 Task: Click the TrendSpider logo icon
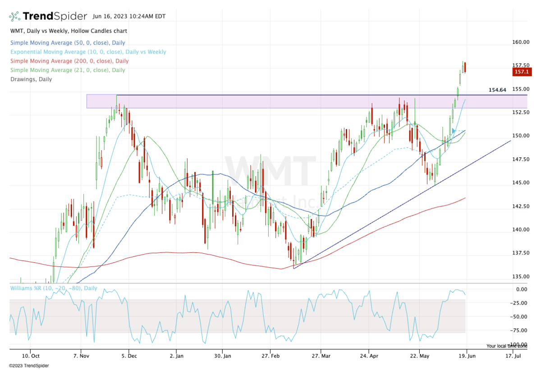pos(14,17)
